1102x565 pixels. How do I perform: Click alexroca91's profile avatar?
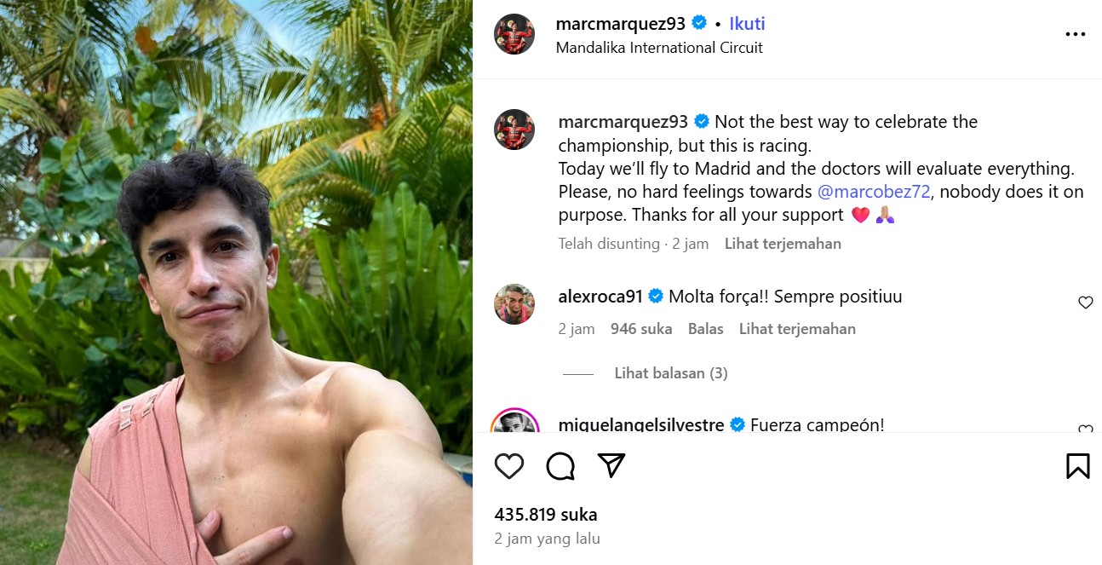click(x=514, y=303)
